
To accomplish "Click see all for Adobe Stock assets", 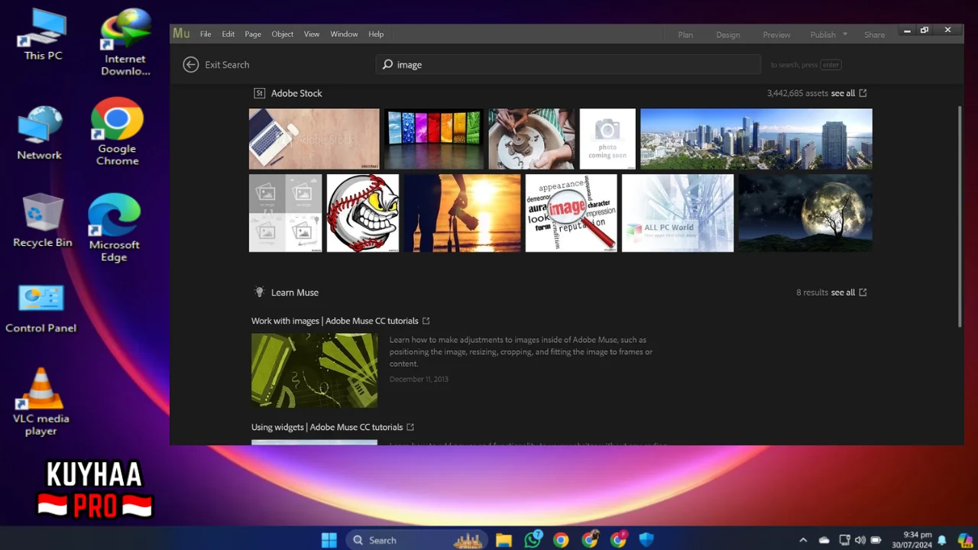I will point(843,93).
